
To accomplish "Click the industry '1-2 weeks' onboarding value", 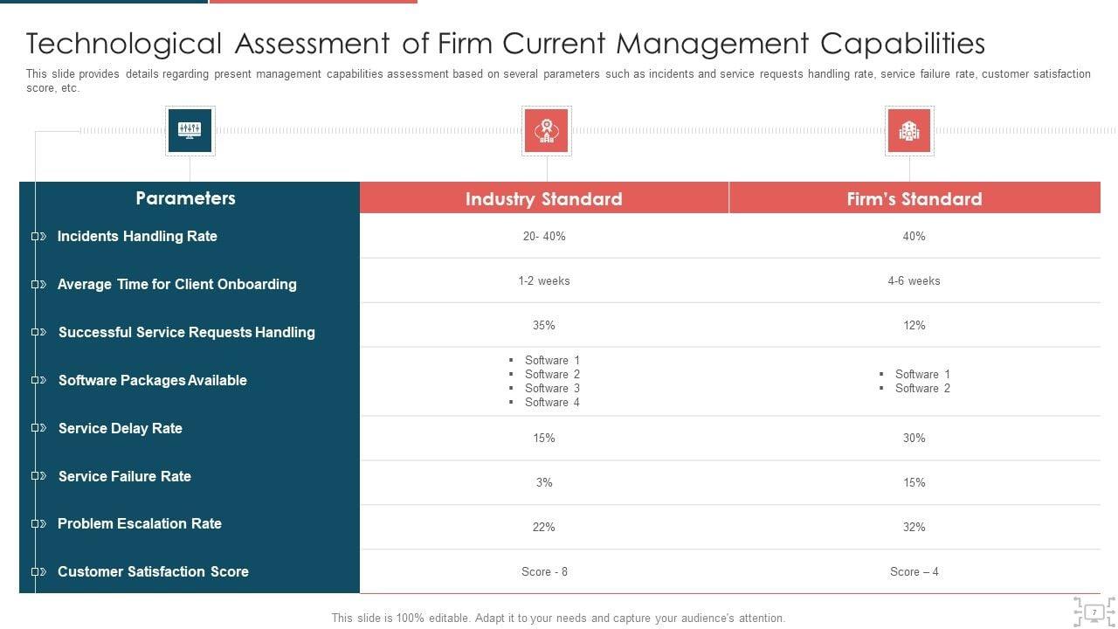I will (543, 280).
